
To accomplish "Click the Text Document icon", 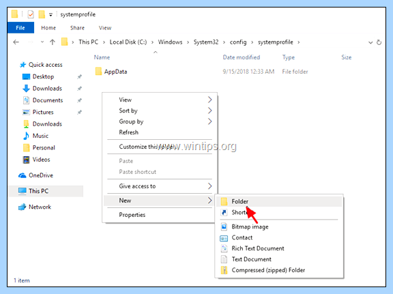I will [224, 259].
